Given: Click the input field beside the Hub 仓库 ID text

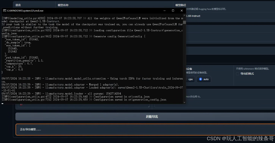Looking at the screenshot, I should (x=215, y=104).
